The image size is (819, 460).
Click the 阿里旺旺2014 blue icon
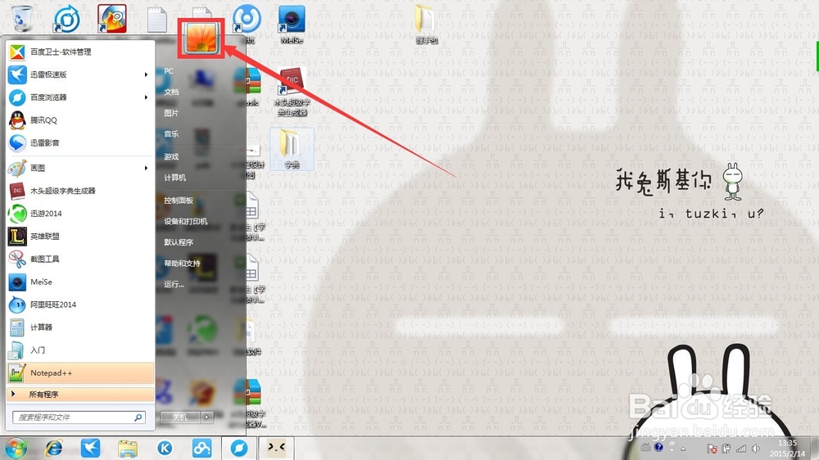click(x=17, y=304)
